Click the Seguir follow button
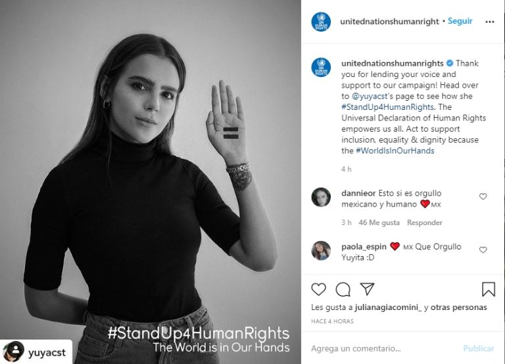 460,21
